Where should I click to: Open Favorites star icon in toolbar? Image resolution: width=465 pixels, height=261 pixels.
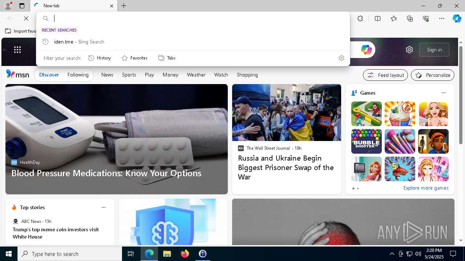[x=394, y=18]
